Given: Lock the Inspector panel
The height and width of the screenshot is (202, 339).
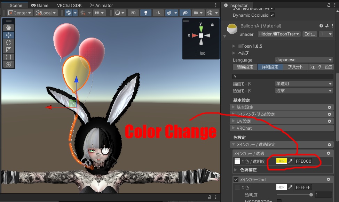Looking at the screenshot, I should (x=329, y=5).
